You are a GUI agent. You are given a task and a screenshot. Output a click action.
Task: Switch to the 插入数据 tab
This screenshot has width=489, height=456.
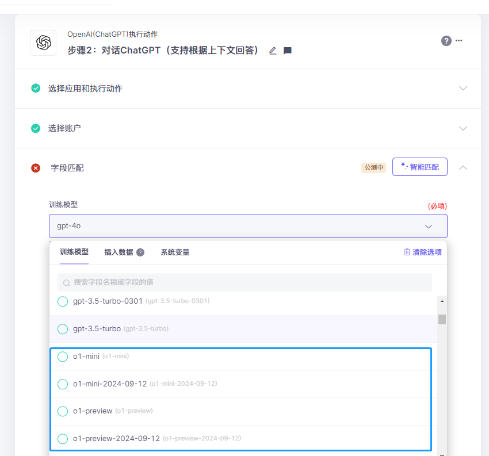tap(119, 252)
